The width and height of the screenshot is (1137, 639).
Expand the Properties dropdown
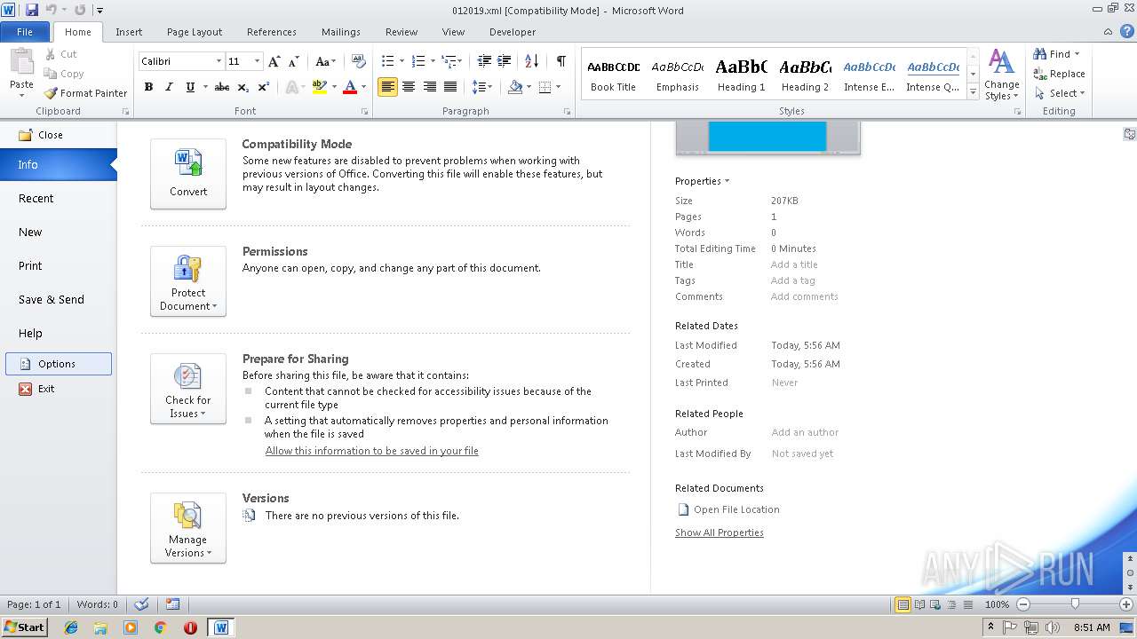[x=702, y=181]
